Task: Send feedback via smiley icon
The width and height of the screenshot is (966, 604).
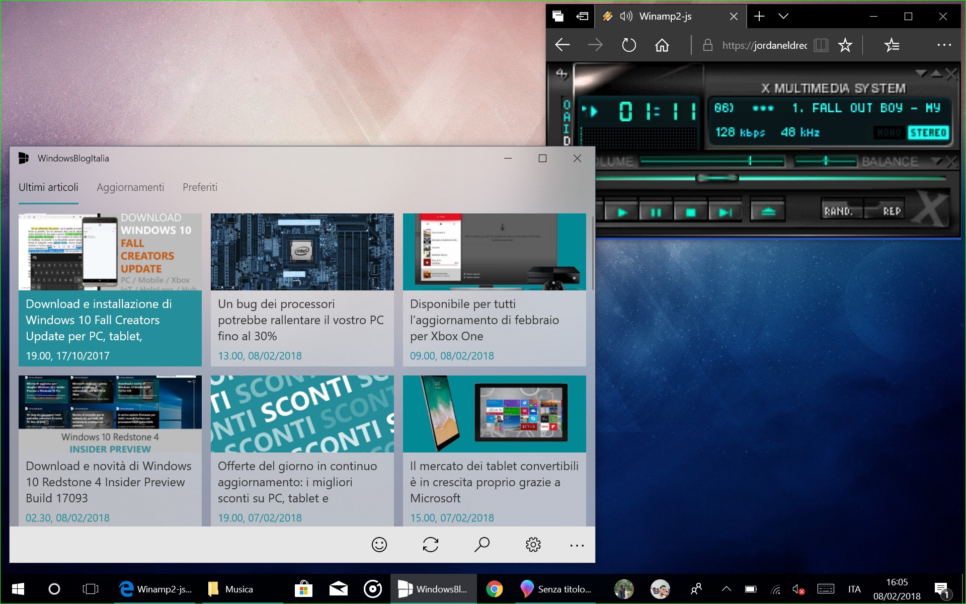Action: tap(379, 545)
